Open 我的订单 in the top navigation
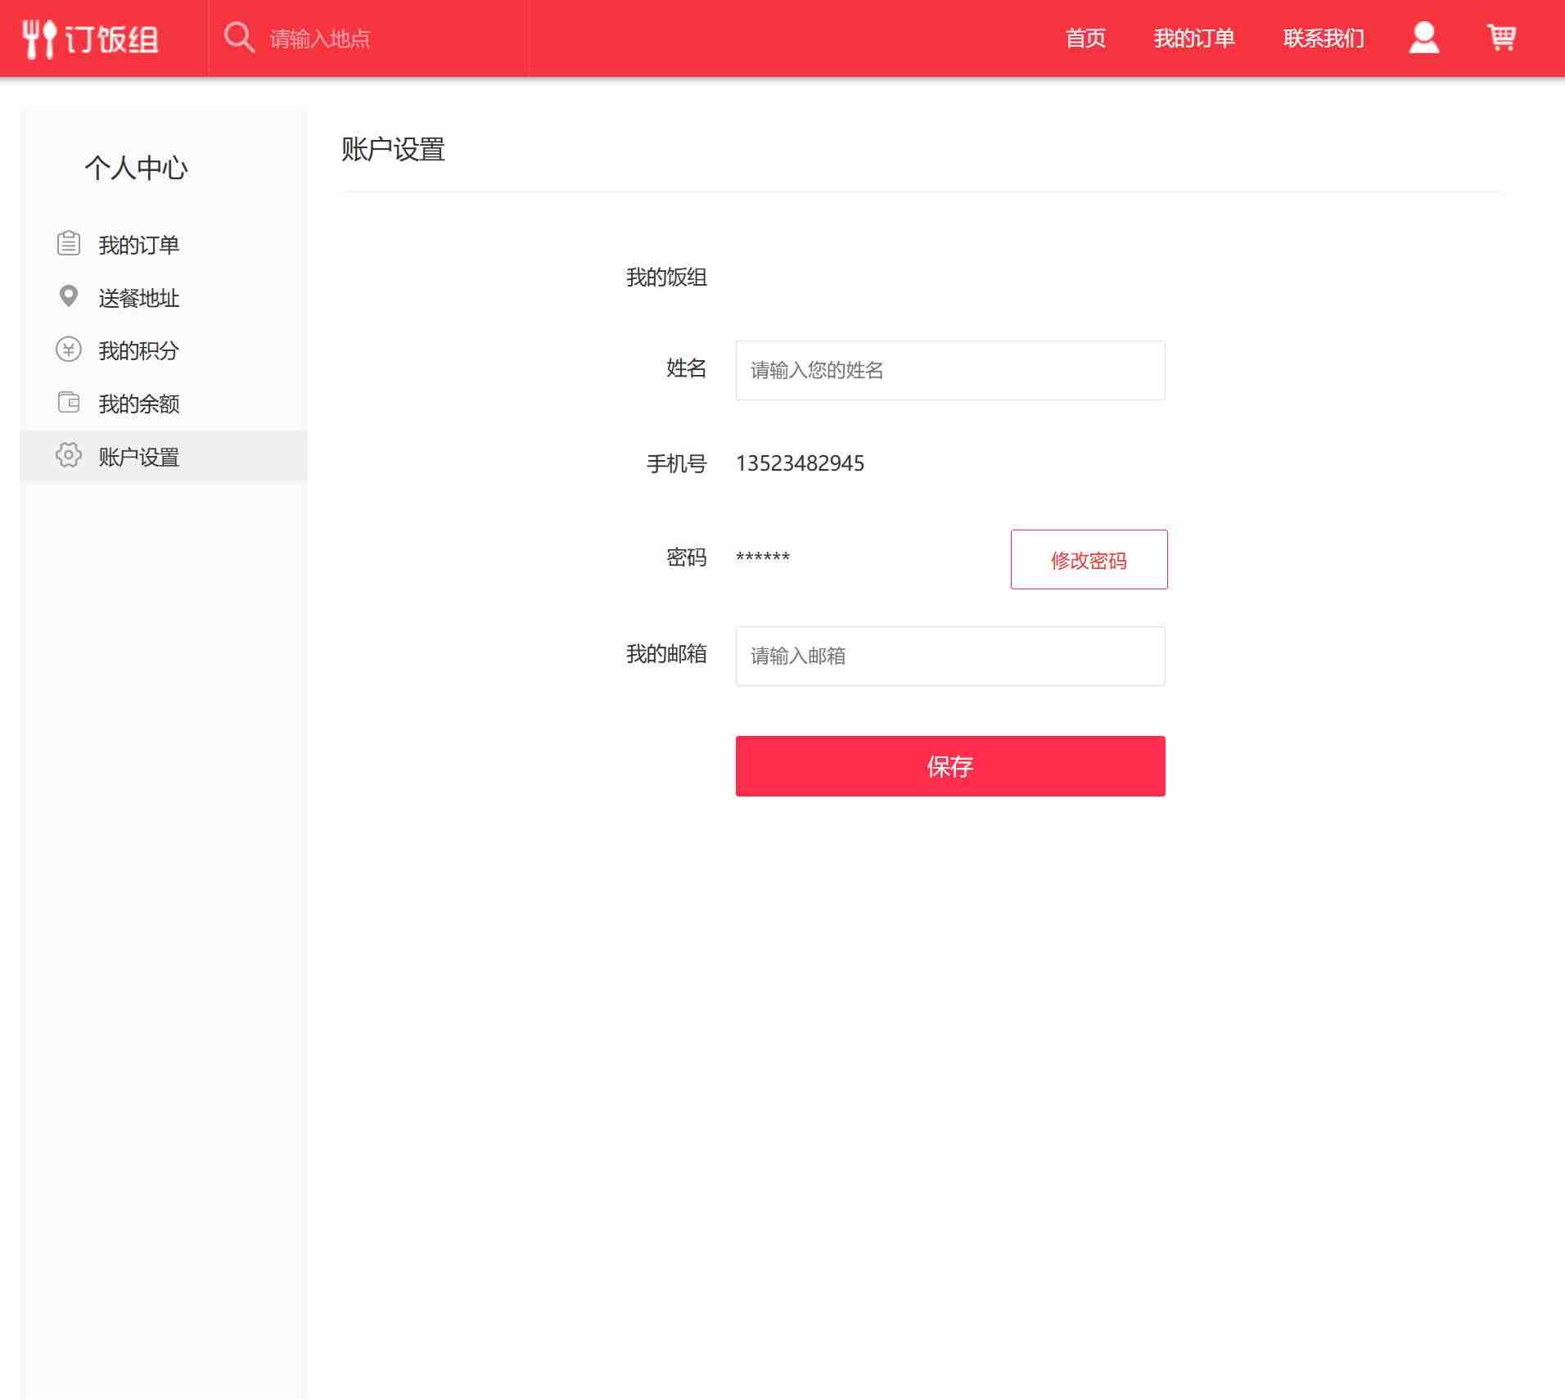The width and height of the screenshot is (1565, 1399). 1194,38
